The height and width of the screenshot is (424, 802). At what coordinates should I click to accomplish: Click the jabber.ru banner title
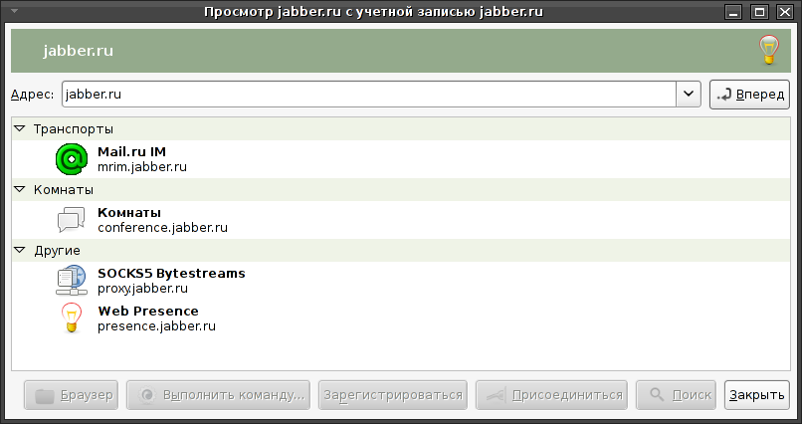pos(79,51)
